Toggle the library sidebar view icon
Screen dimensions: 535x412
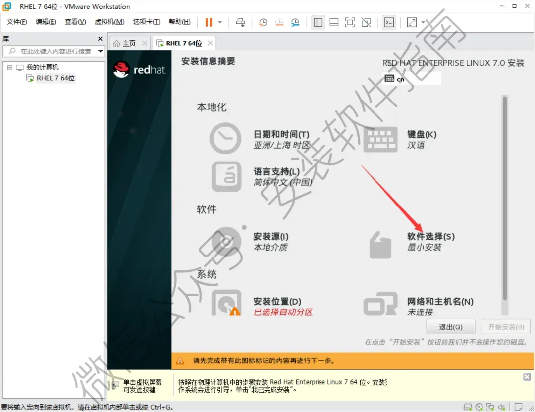(318, 22)
